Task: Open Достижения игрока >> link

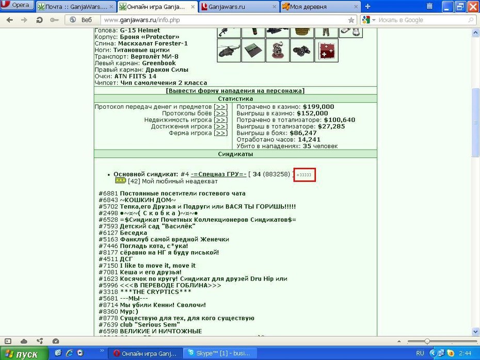Action: [x=221, y=127]
